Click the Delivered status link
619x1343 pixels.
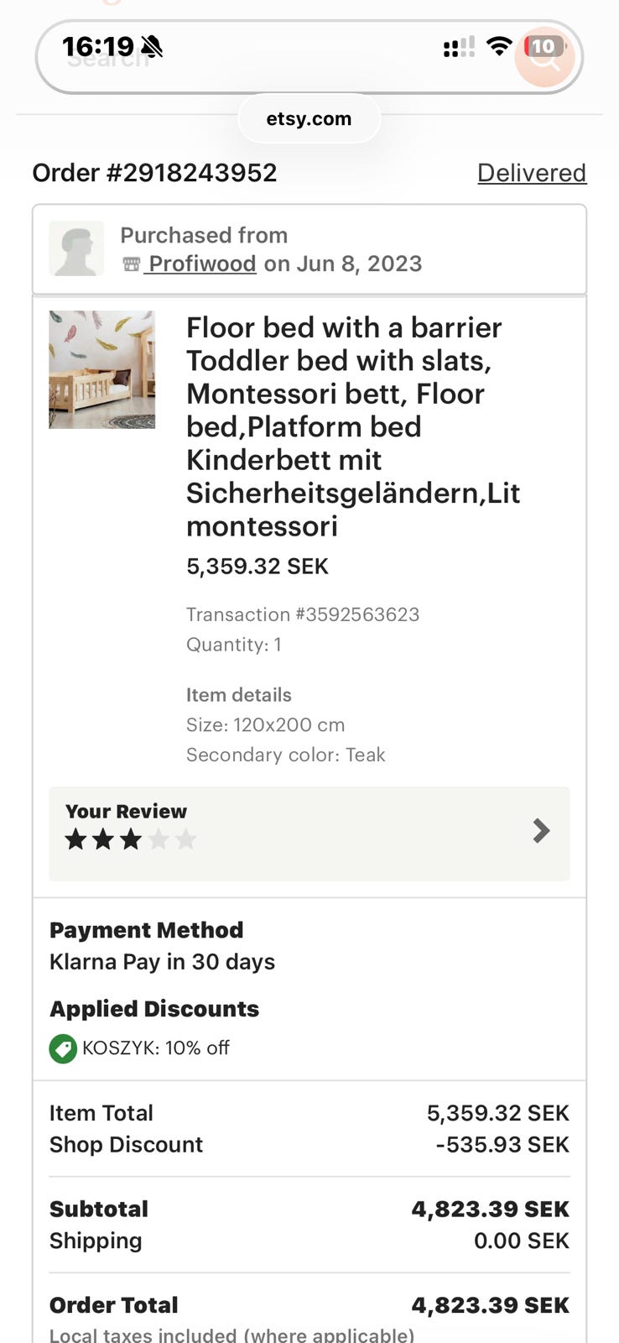tap(532, 173)
